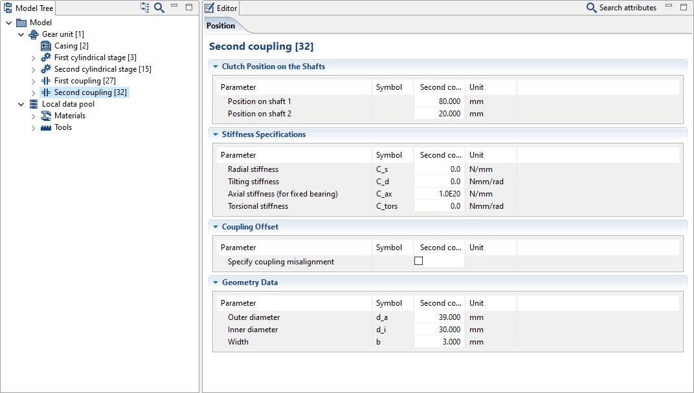Collapse the Gear unit [1] tree node
The height and width of the screenshot is (393, 694).
pyautogui.click(x=21, y=34)
